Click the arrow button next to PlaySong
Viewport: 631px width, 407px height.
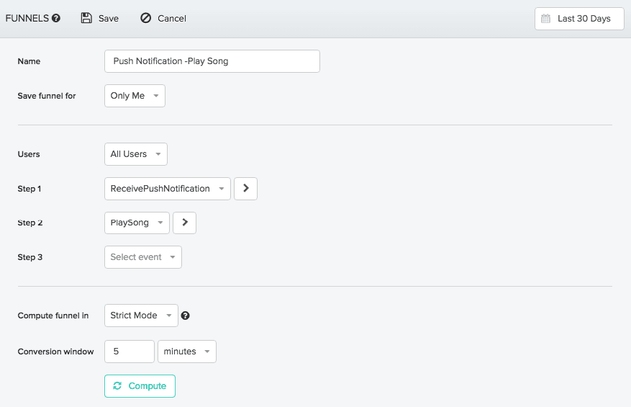pyautogui.click(x=184, y=223)
